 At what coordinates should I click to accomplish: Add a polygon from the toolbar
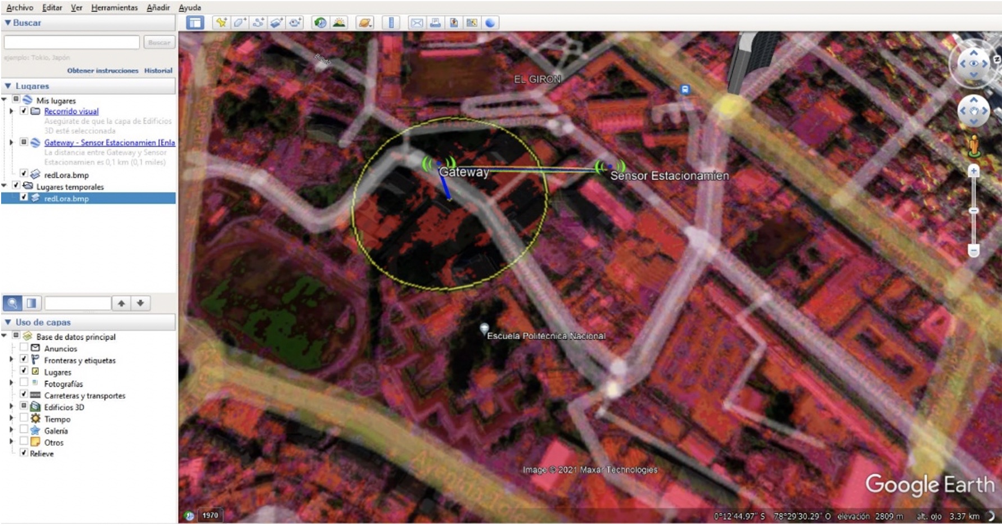[x=240, y=22]
